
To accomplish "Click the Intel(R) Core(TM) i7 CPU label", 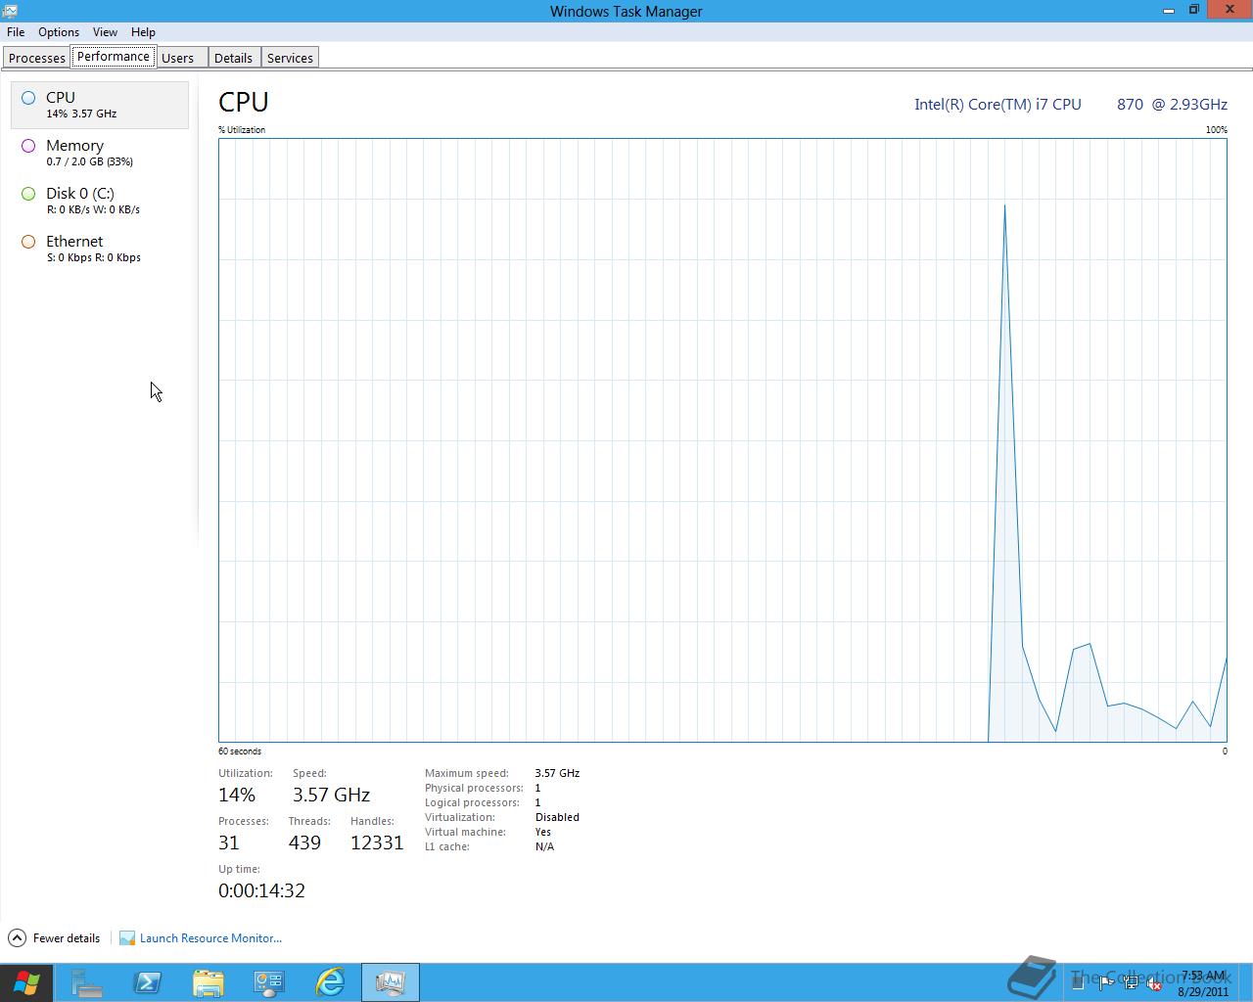I will pos(998,104).
